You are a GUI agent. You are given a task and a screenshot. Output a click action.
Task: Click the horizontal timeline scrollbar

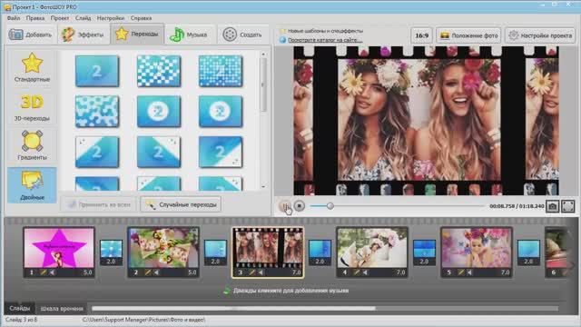pyautogui.click(x=233, y=308)
